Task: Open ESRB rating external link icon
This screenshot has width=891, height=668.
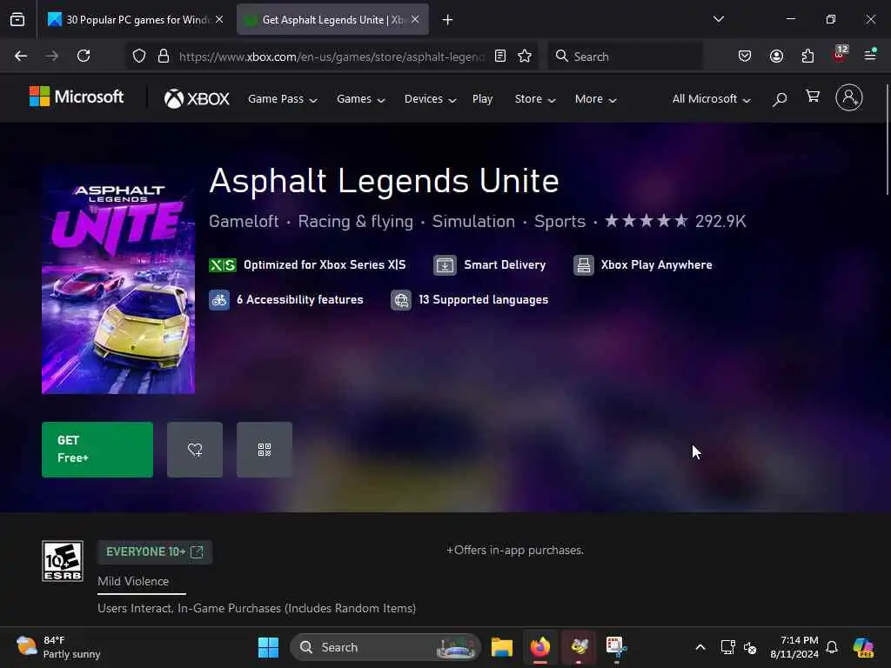Action: point(197,552)
